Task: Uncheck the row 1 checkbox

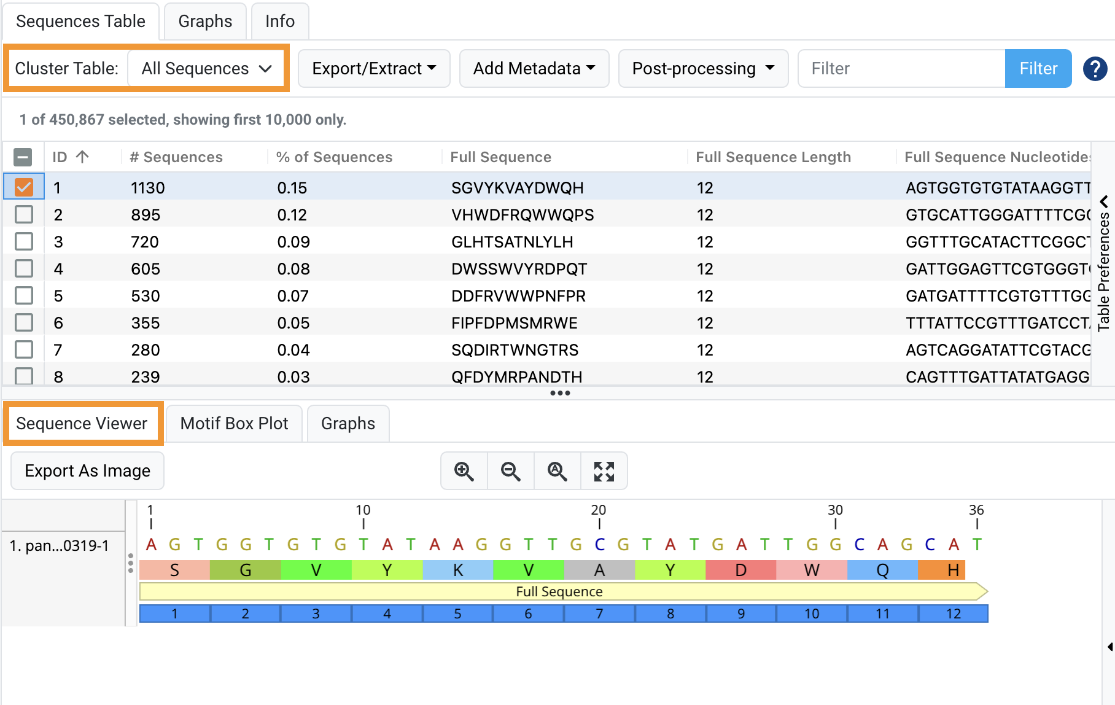Action: pos(23,187)
